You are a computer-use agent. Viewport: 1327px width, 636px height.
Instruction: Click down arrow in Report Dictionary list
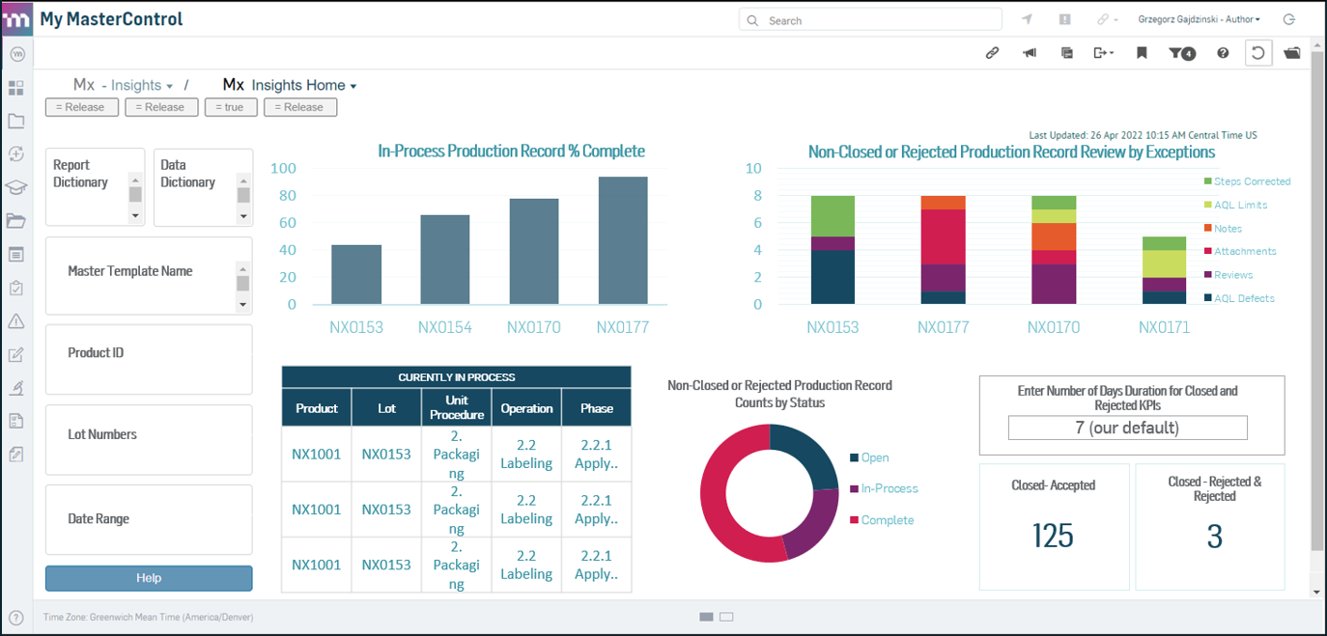point(135,216)
